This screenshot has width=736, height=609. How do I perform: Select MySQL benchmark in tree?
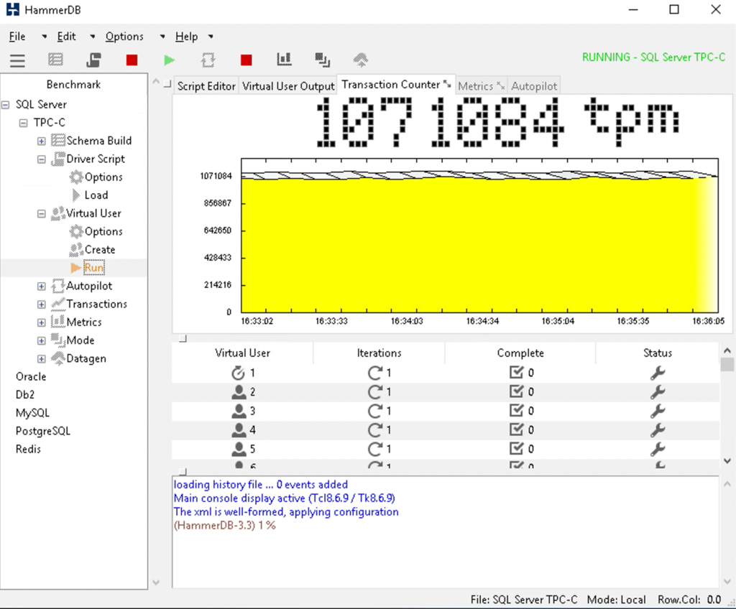point(32,413)
